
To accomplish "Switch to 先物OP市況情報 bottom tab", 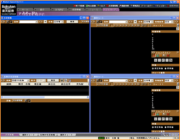I will click(x=47, y=135).
